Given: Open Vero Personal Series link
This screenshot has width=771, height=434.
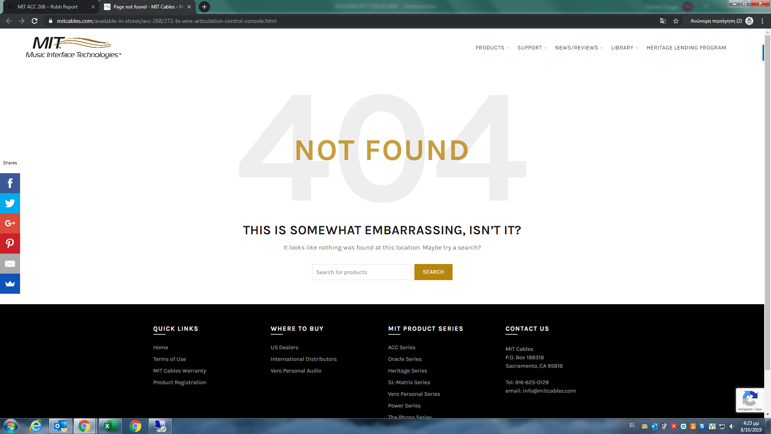Looking at the screenshot, I should [x=414, y=394].
